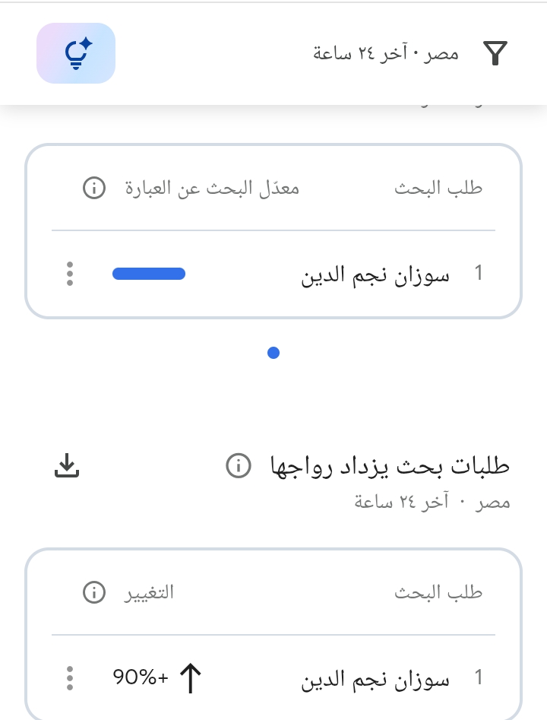Click طلب البحث header in the rising card
Viewport: 547px width, 720px height.
point(438,592)
